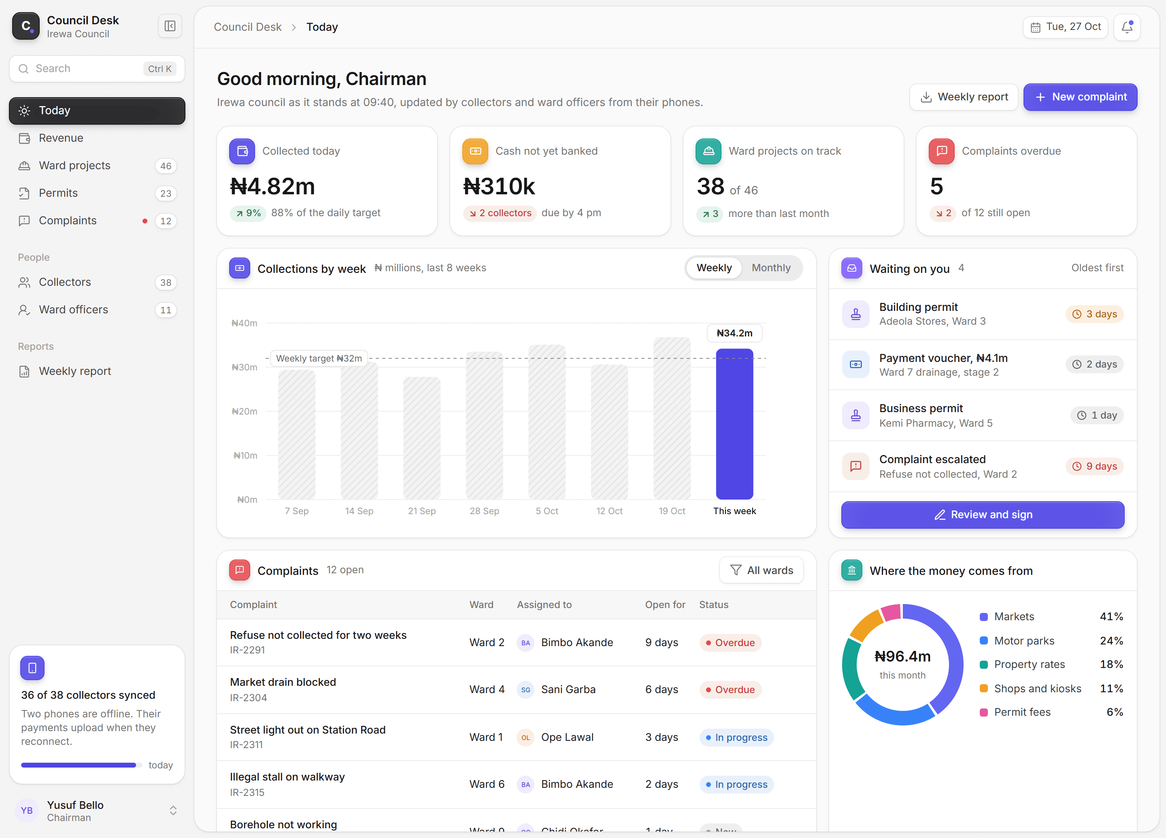This screenshot has height=838, width=1166.
Task: Click the Cash not yet banked icon
Action: point(475,151)
